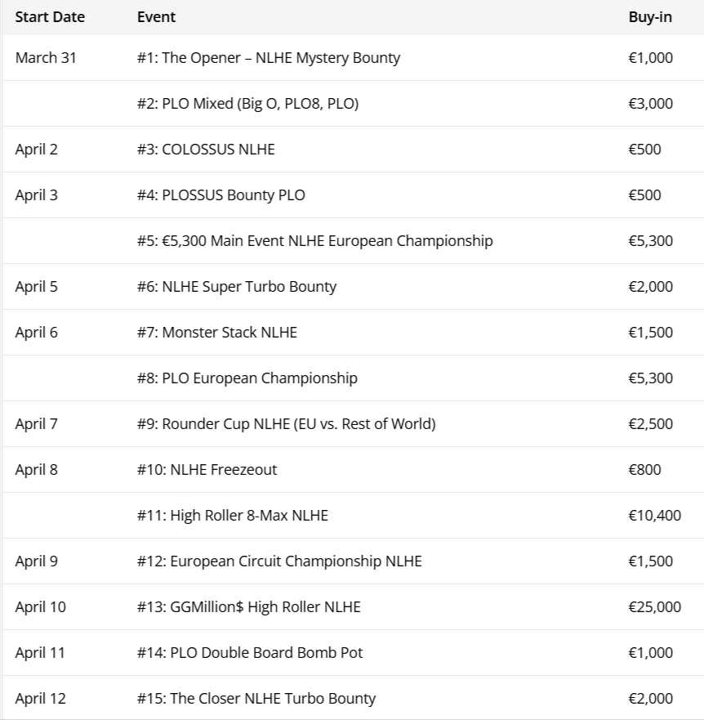
Task: Select the European Circuit Championship NLHE event
Action: click(x=279, y=561)
